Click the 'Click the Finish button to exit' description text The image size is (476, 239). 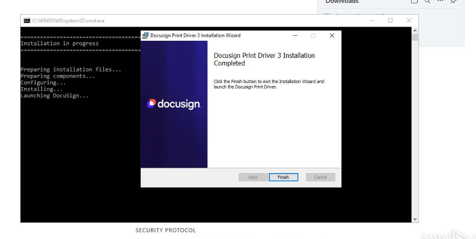click(x=268, y=84)
